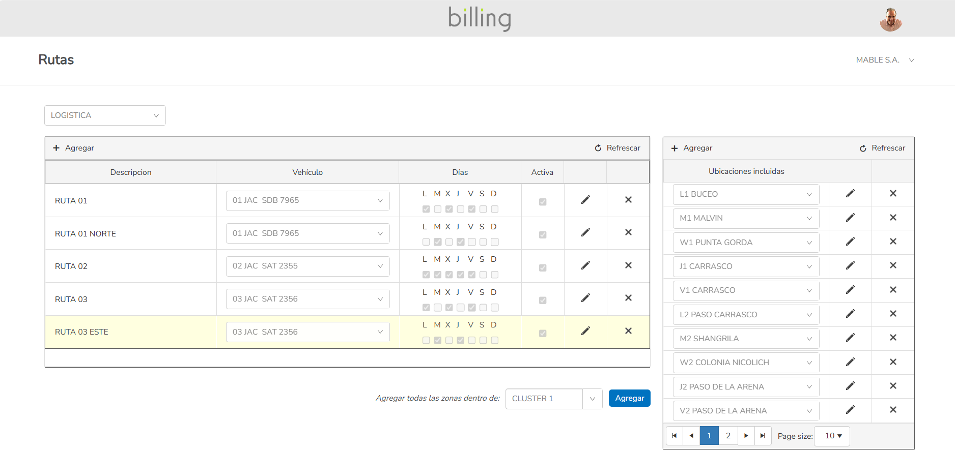Image resolution: width=955 pixels, height=450 pixels.
Task: Open the MABLE S.A. company menu
Action: pyautogui.click(x=885, y=60)
